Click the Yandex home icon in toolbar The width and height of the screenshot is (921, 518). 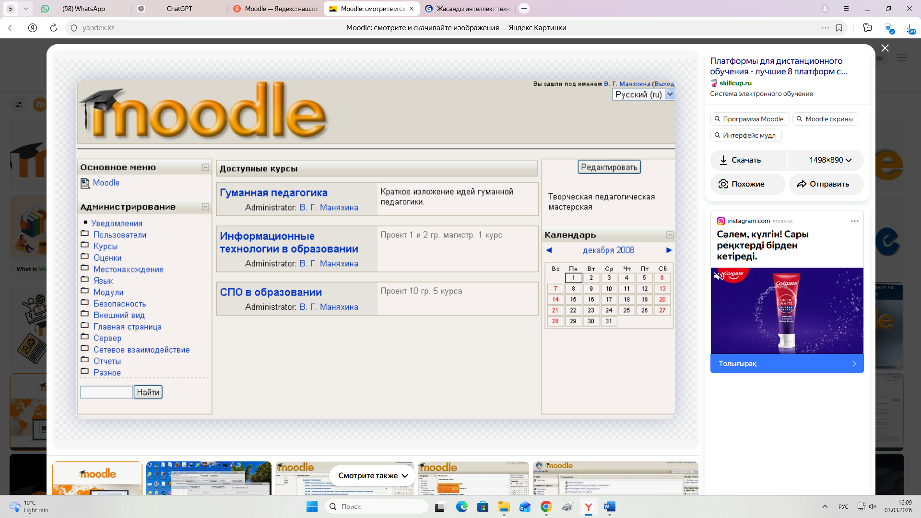[33, 28]
